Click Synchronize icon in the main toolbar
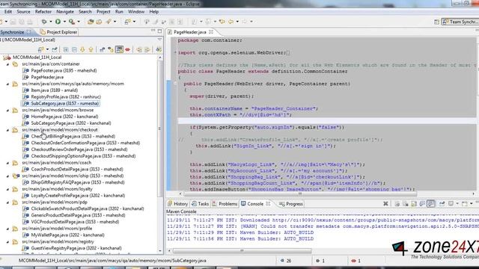The image size is (479, 269). tap(127, 22)
